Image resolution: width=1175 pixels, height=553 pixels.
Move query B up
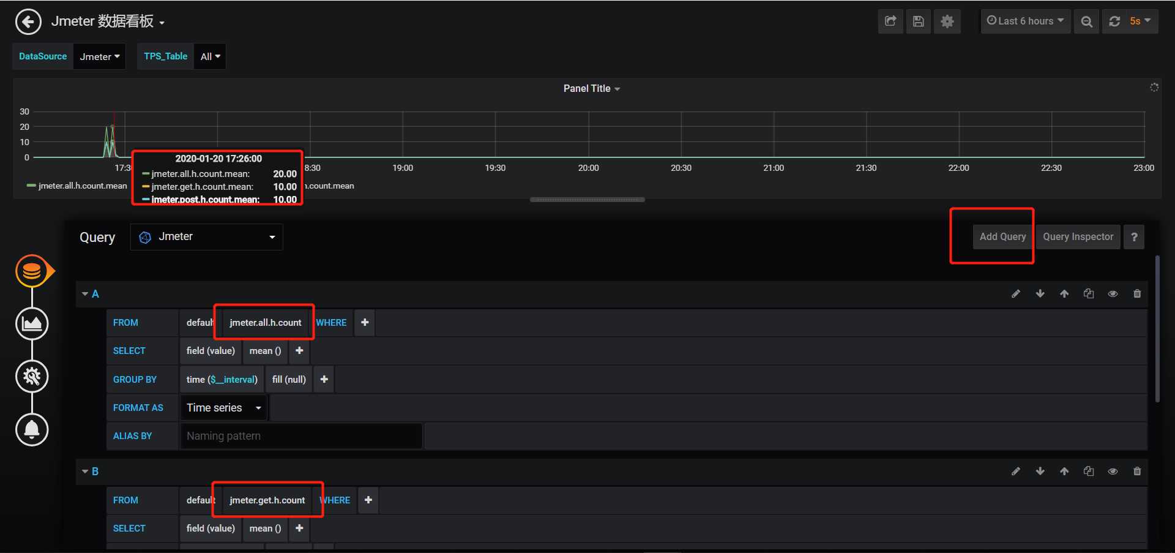[x=1065, y=472]
